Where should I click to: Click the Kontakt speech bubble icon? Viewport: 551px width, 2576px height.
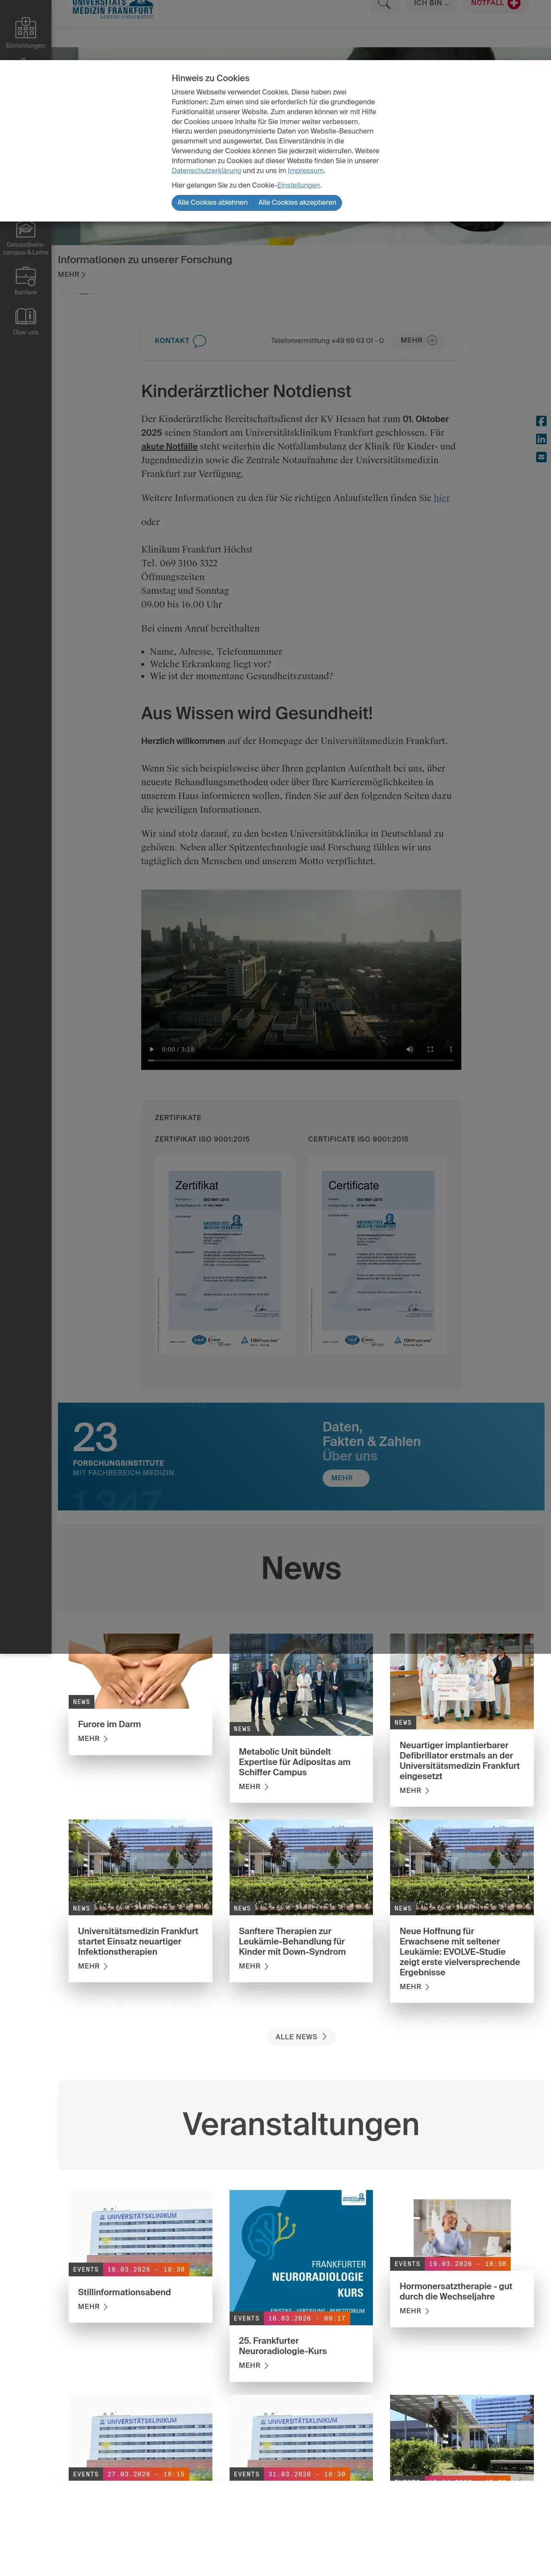tap(199, 341)
